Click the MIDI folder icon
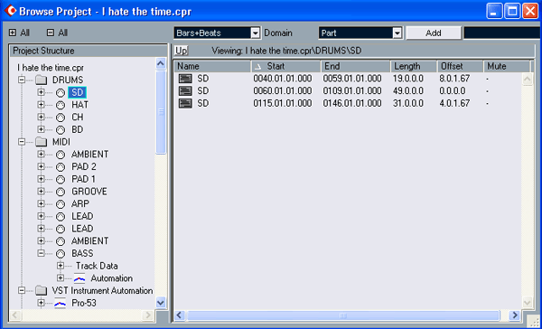 [42, 142]
